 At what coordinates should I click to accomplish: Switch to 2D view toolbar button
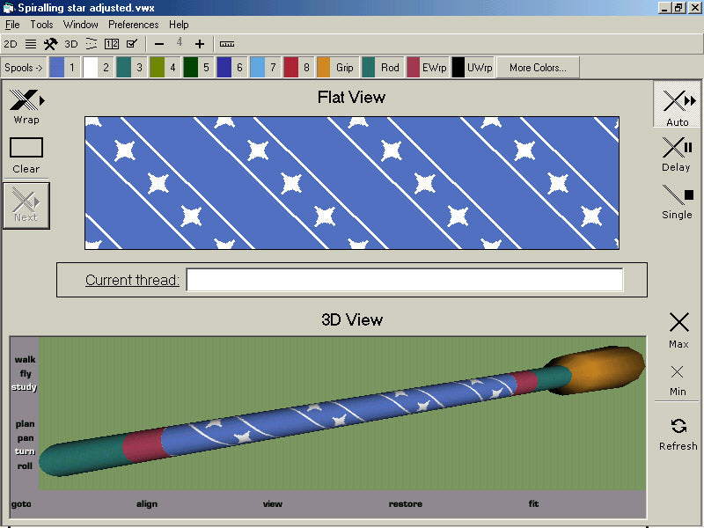(x=11, y=44)
